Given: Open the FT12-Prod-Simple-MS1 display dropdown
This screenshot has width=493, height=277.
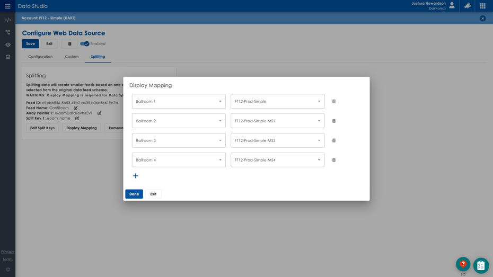Looking at the screenshot, I should (277, 121).
